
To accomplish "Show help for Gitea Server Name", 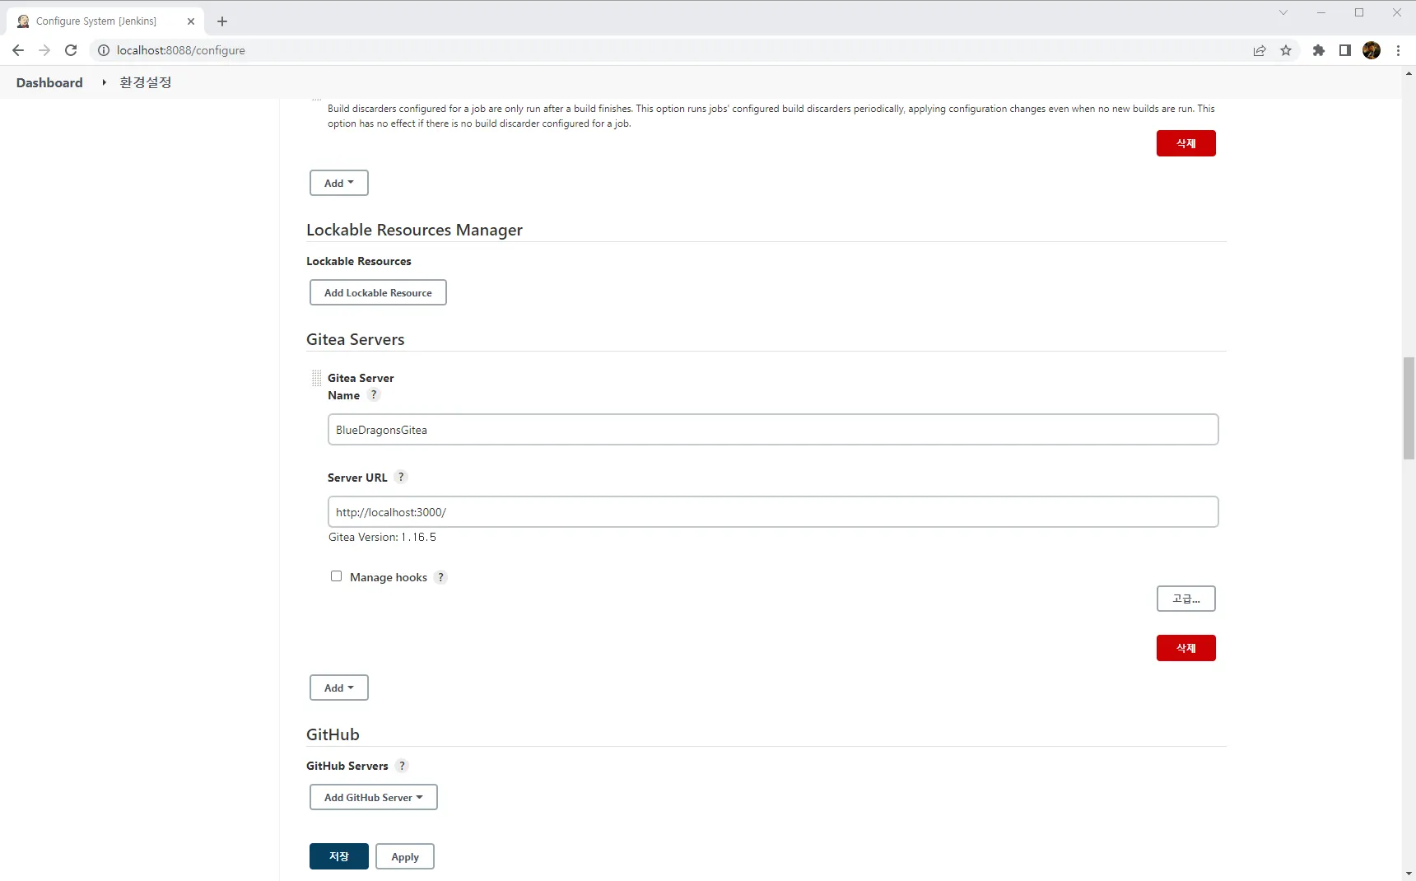I will [374, 395].
